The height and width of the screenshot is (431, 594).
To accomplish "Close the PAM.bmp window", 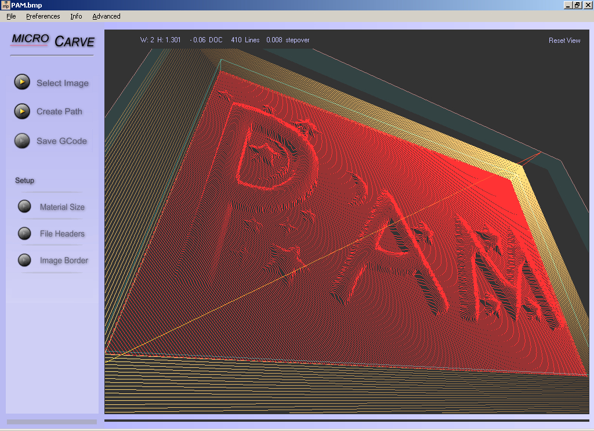I will tap(588, 5).
